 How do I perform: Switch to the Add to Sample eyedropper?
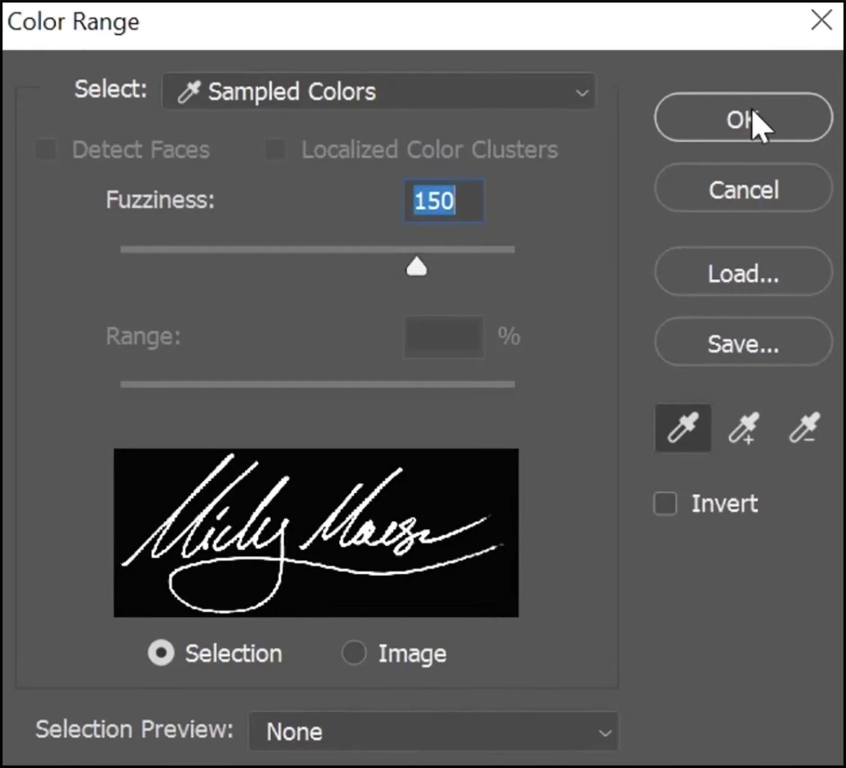pyautogui.click(x=743, y=428)
